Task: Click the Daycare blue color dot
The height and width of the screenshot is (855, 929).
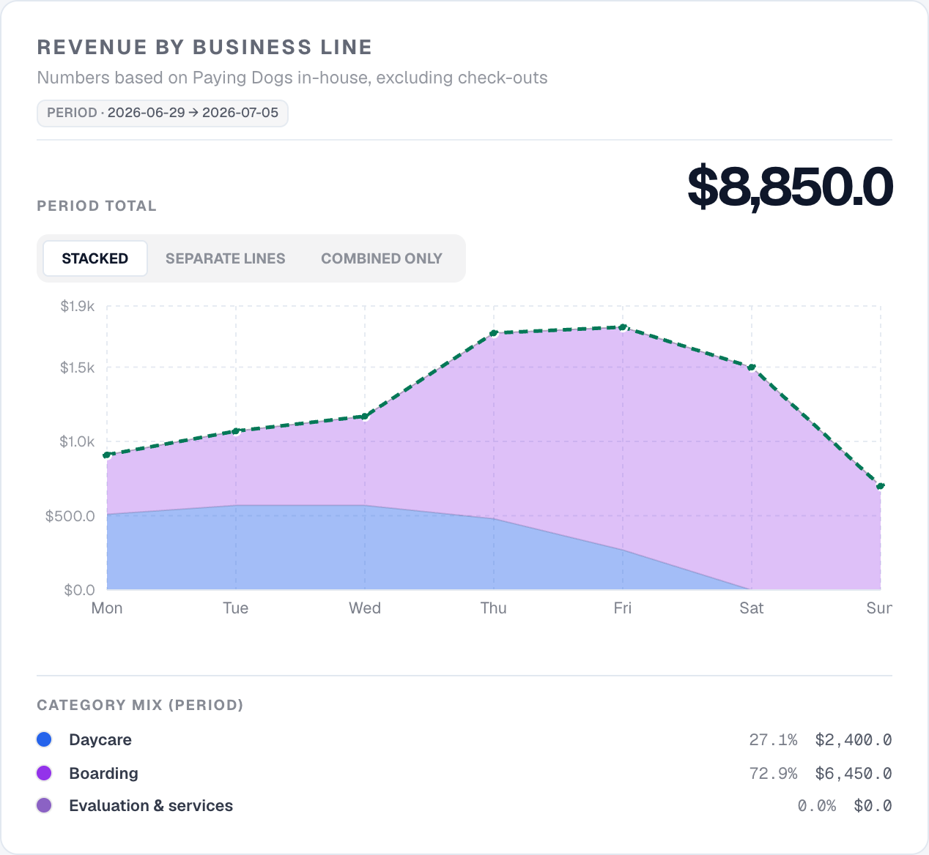Action: pyautogui.click(x=44, y=739)
